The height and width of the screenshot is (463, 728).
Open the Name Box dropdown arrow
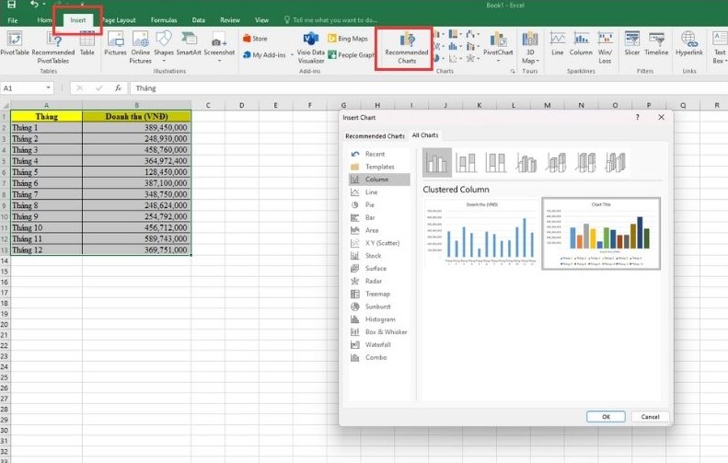47,88
